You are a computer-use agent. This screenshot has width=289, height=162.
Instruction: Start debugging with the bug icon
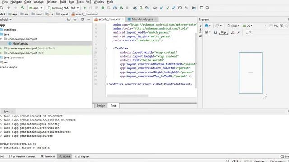103,8
